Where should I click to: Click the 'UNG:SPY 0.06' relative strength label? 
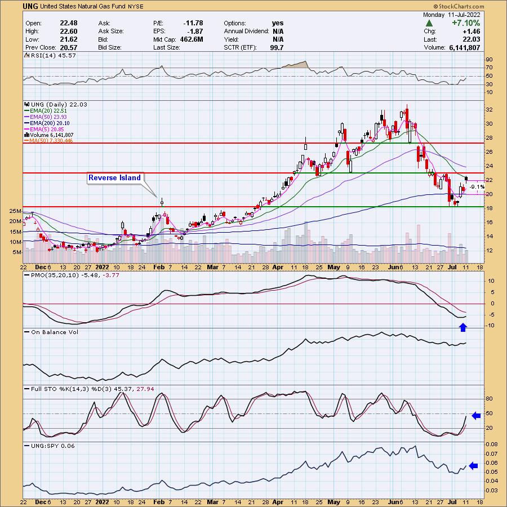pos(53,446)
